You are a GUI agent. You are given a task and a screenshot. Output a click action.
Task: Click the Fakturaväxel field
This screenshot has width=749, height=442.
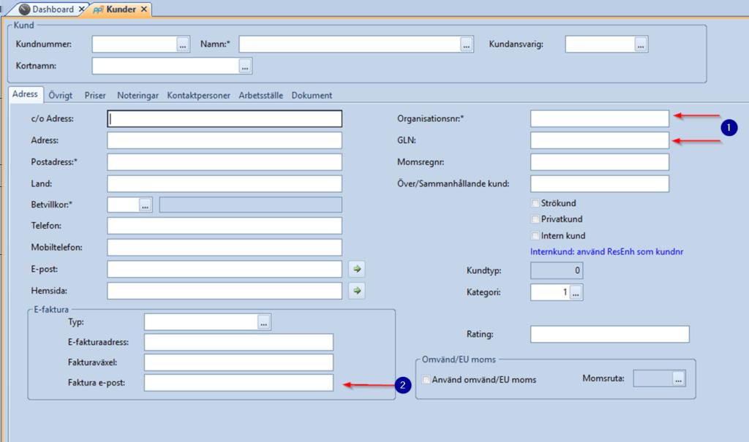pos(239,362)
